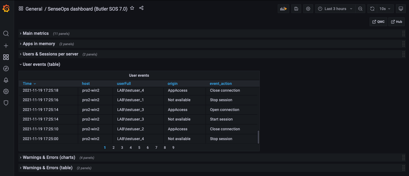This screenshot has width=409, height=176.
Task: Click the User events table scrollbar
Action: pos(258,137)
